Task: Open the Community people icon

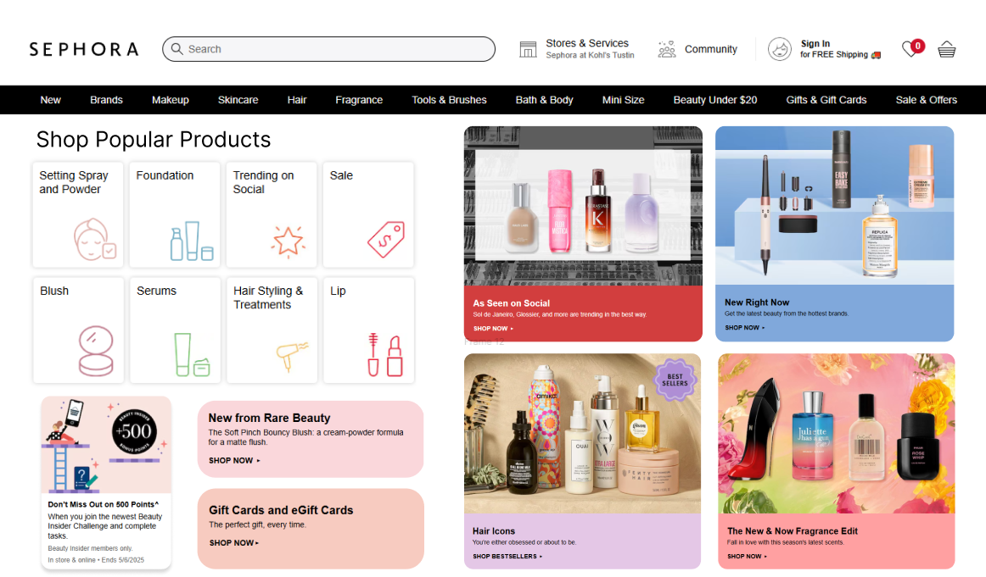Action: pos(667,49)
